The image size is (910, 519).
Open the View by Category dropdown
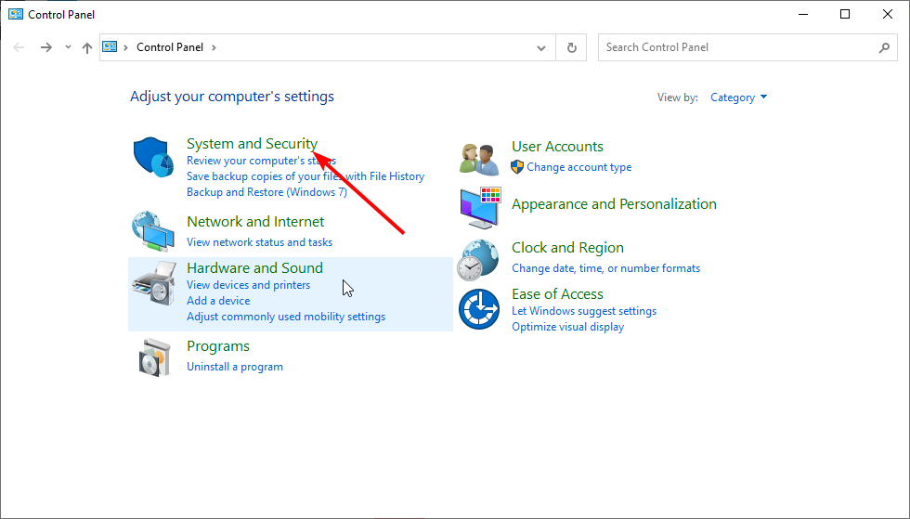(x=739, y=97)
